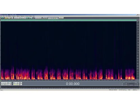Image resolution: width=140 pixels, height=105 pixels.
Task: Pause playback using the Pause button
Action: point(6,83)
